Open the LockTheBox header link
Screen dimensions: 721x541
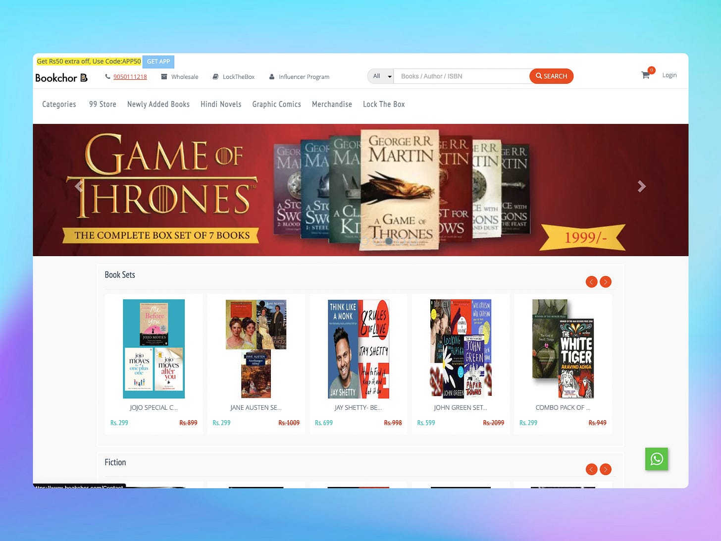(x=239, y=77)
